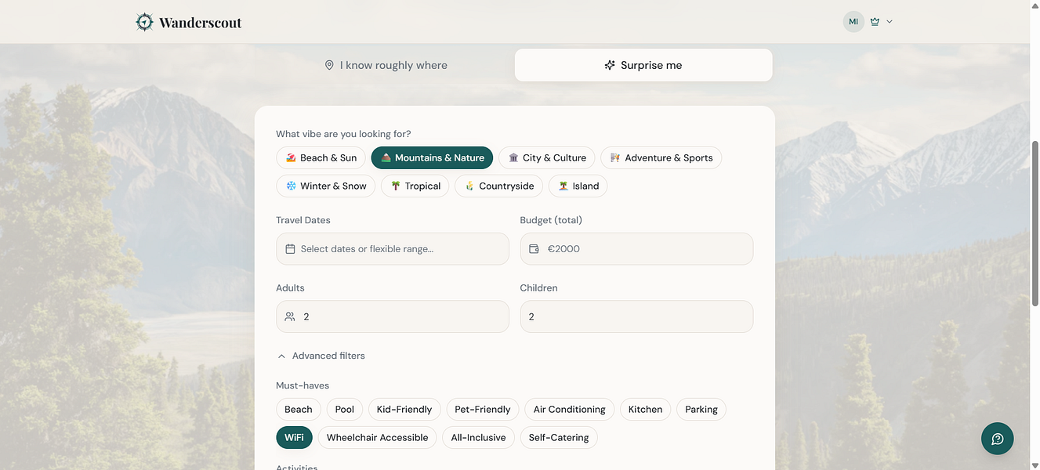1040x470 pixels.
Task: Click the page vertical scrollbar
Action: pyautogui.click(x=1035, y=224)
